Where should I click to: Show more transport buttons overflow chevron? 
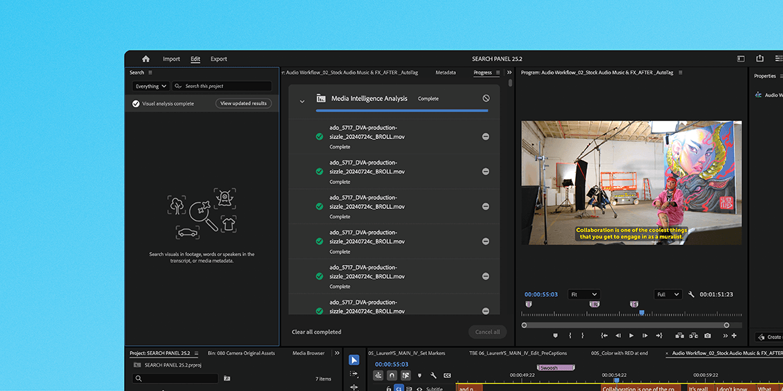[725, 336]
